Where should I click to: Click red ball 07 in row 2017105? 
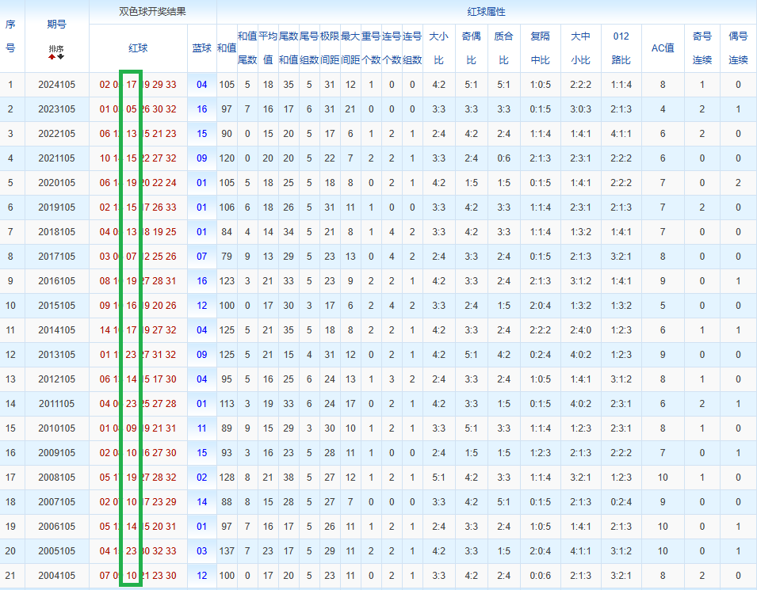pyautogui.click(x=132, y=256)
